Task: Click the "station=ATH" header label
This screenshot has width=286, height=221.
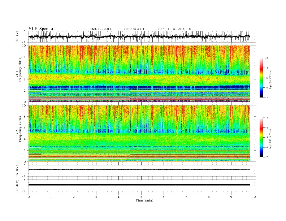Action: click(x=134, y=29)
